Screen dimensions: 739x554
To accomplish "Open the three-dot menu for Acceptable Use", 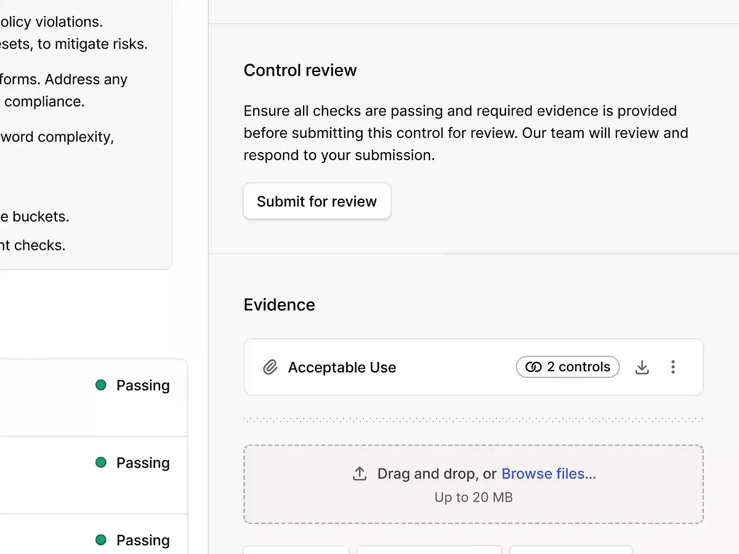I will coord(672,367).
